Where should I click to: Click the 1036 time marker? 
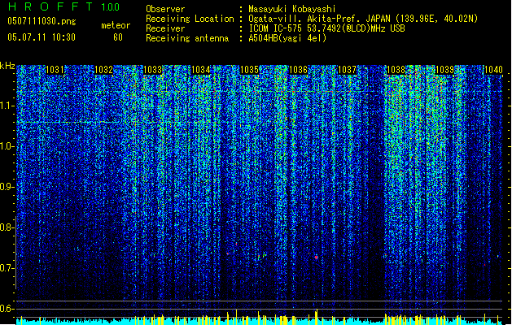[x=298, y=70]
